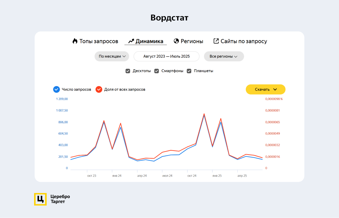339x218 pixels.
Task: Expand the Все регионы dropdown
Action: pos(224,56)
